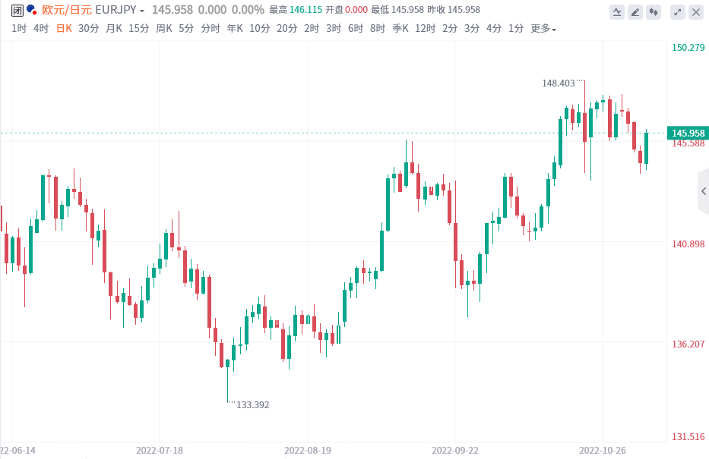Select the pencil drawing tool icon
The image size is (709, 459).
click(635, 11)
